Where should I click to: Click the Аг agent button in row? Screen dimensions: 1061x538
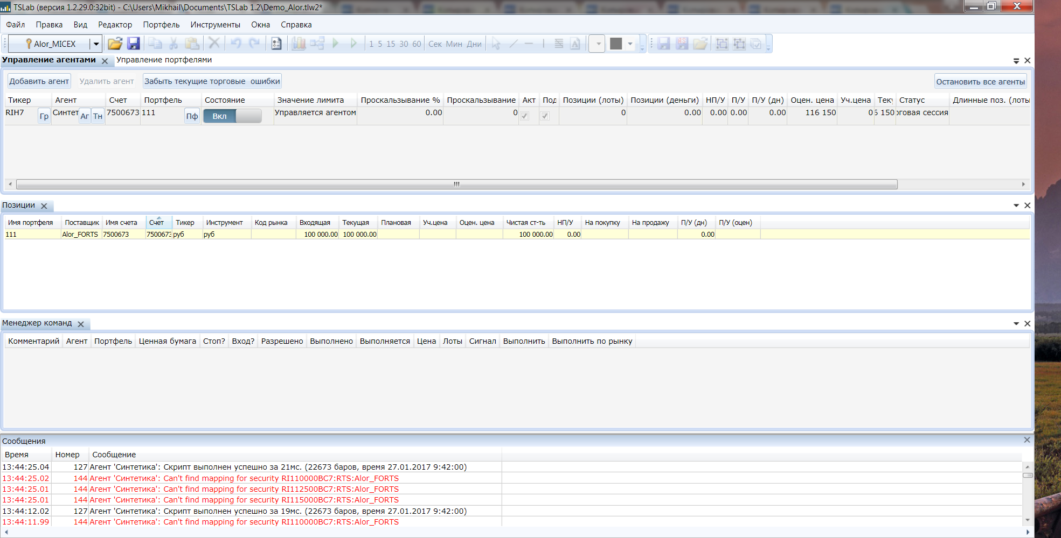point(85,116)
